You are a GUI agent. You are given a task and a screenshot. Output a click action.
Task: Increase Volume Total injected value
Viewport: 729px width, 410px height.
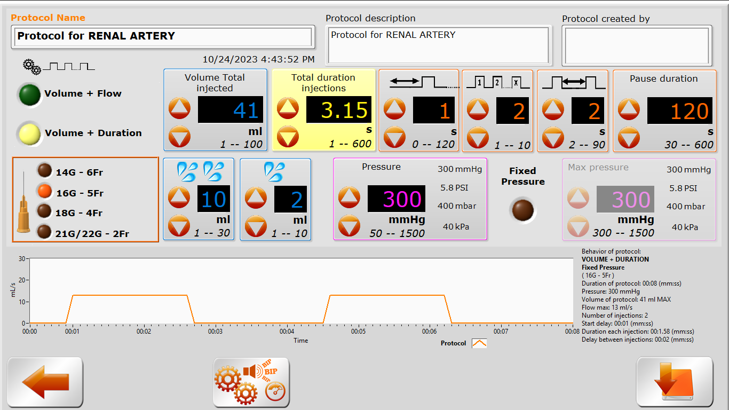[180, 108]
